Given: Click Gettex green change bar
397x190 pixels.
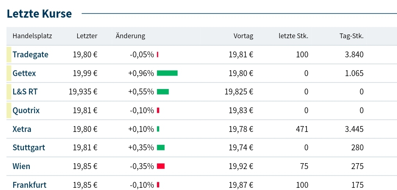Looking at the screenshot, I should click(167, 73).
